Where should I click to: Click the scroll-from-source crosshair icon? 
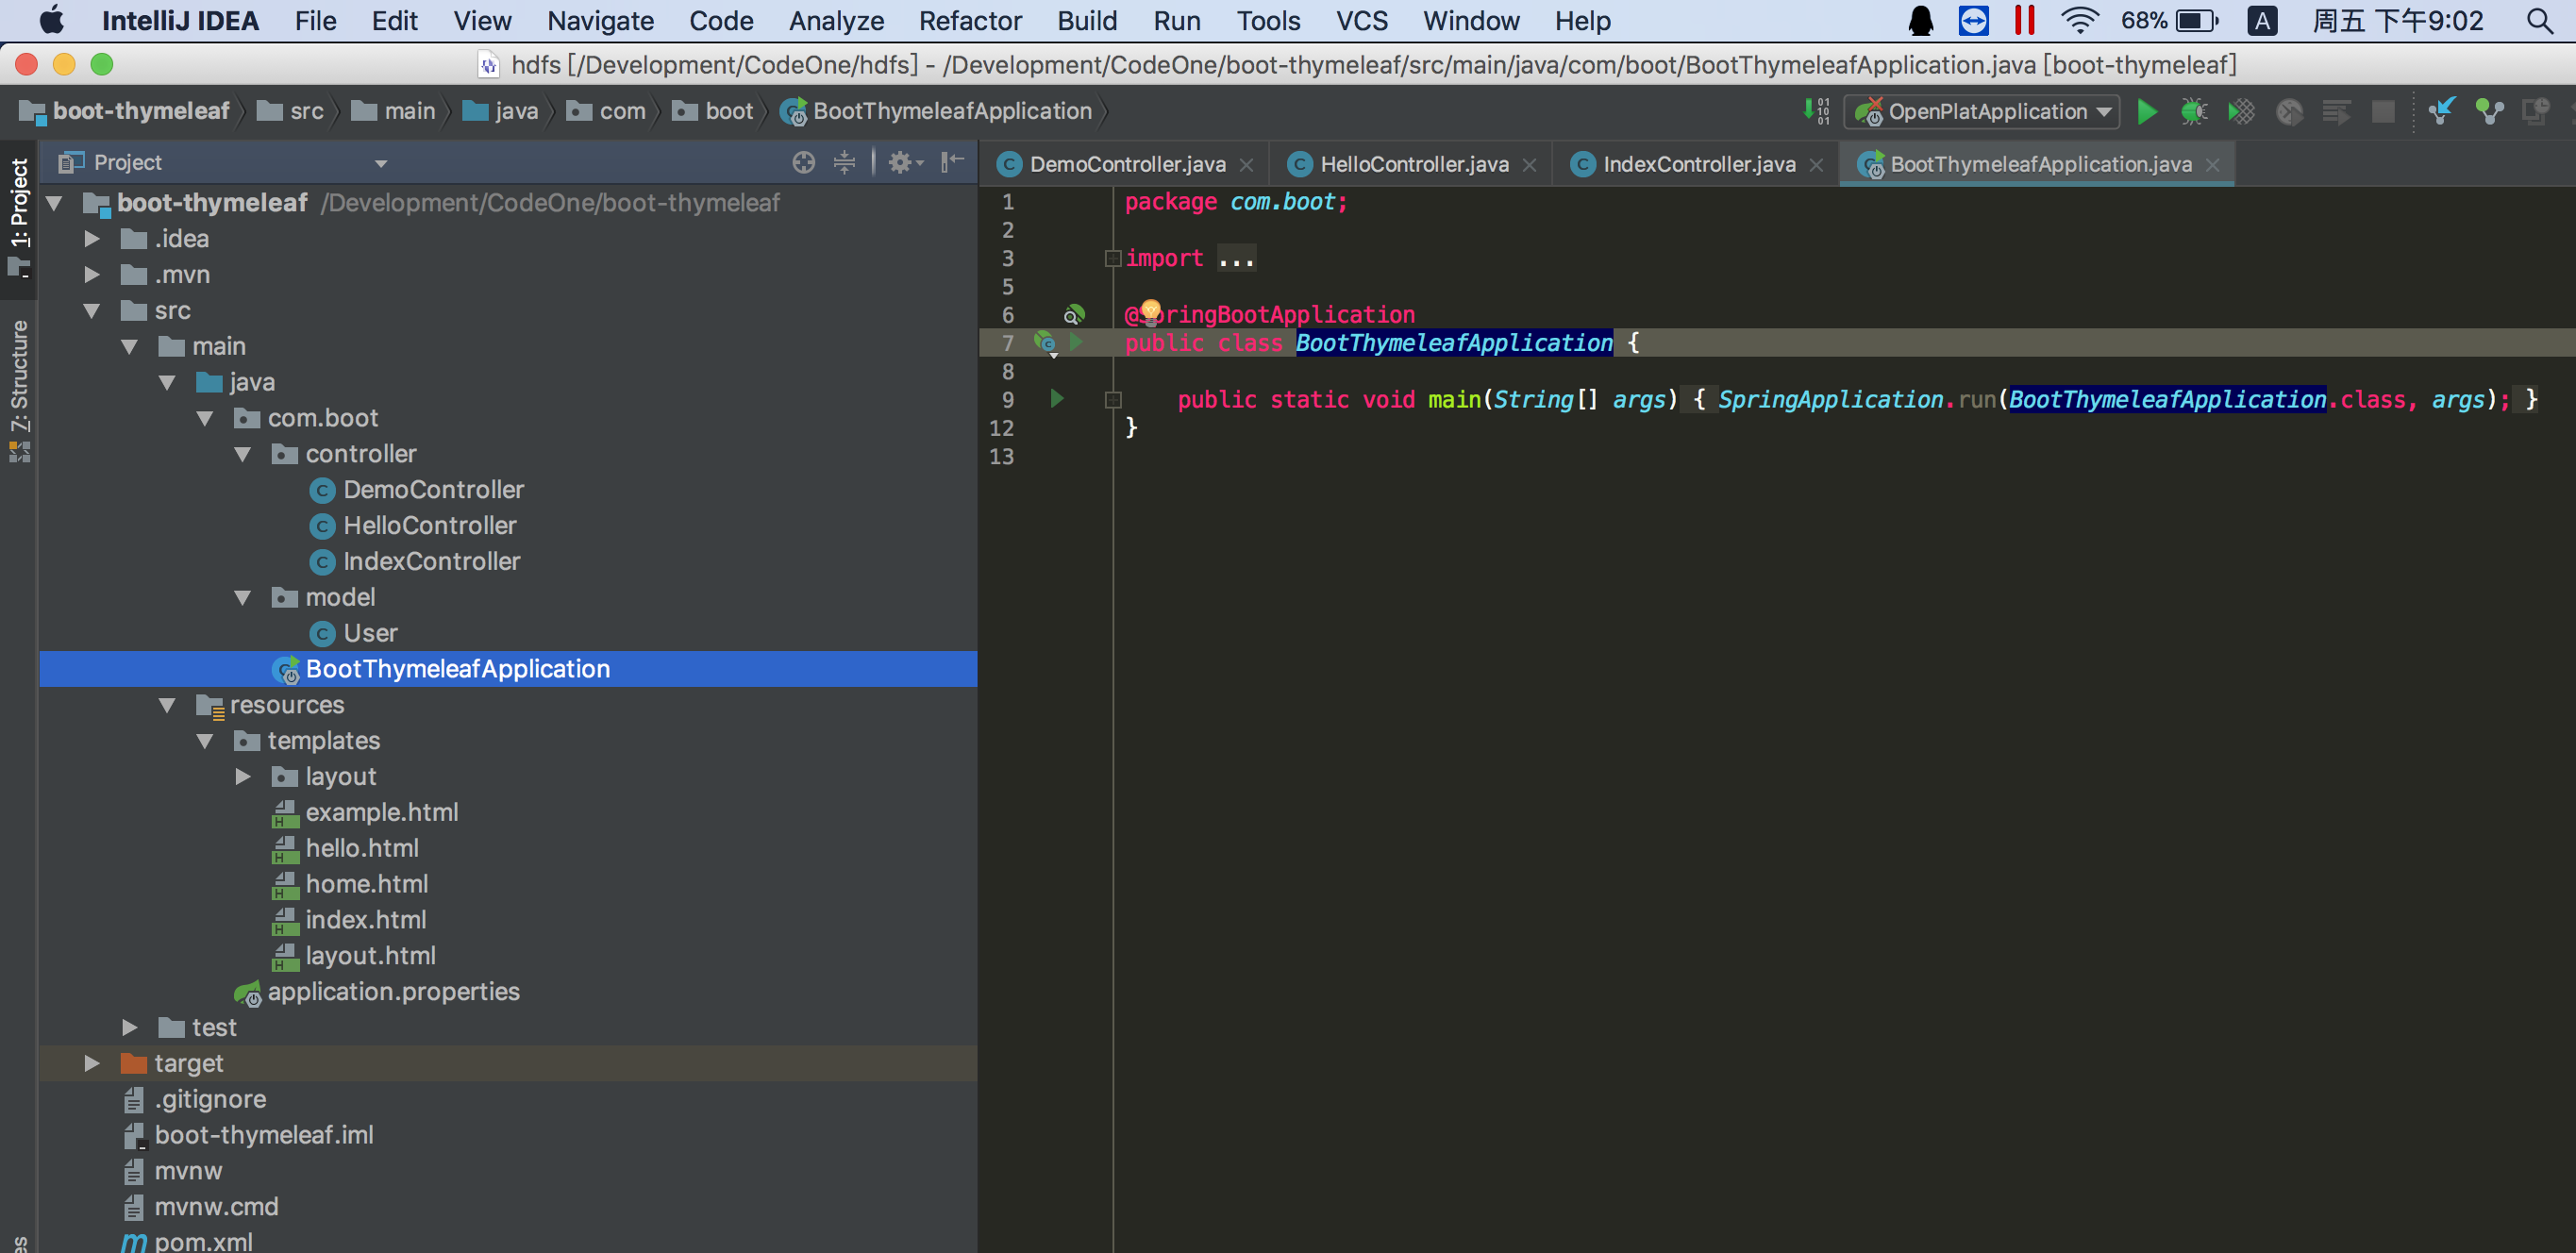point(803,162)
